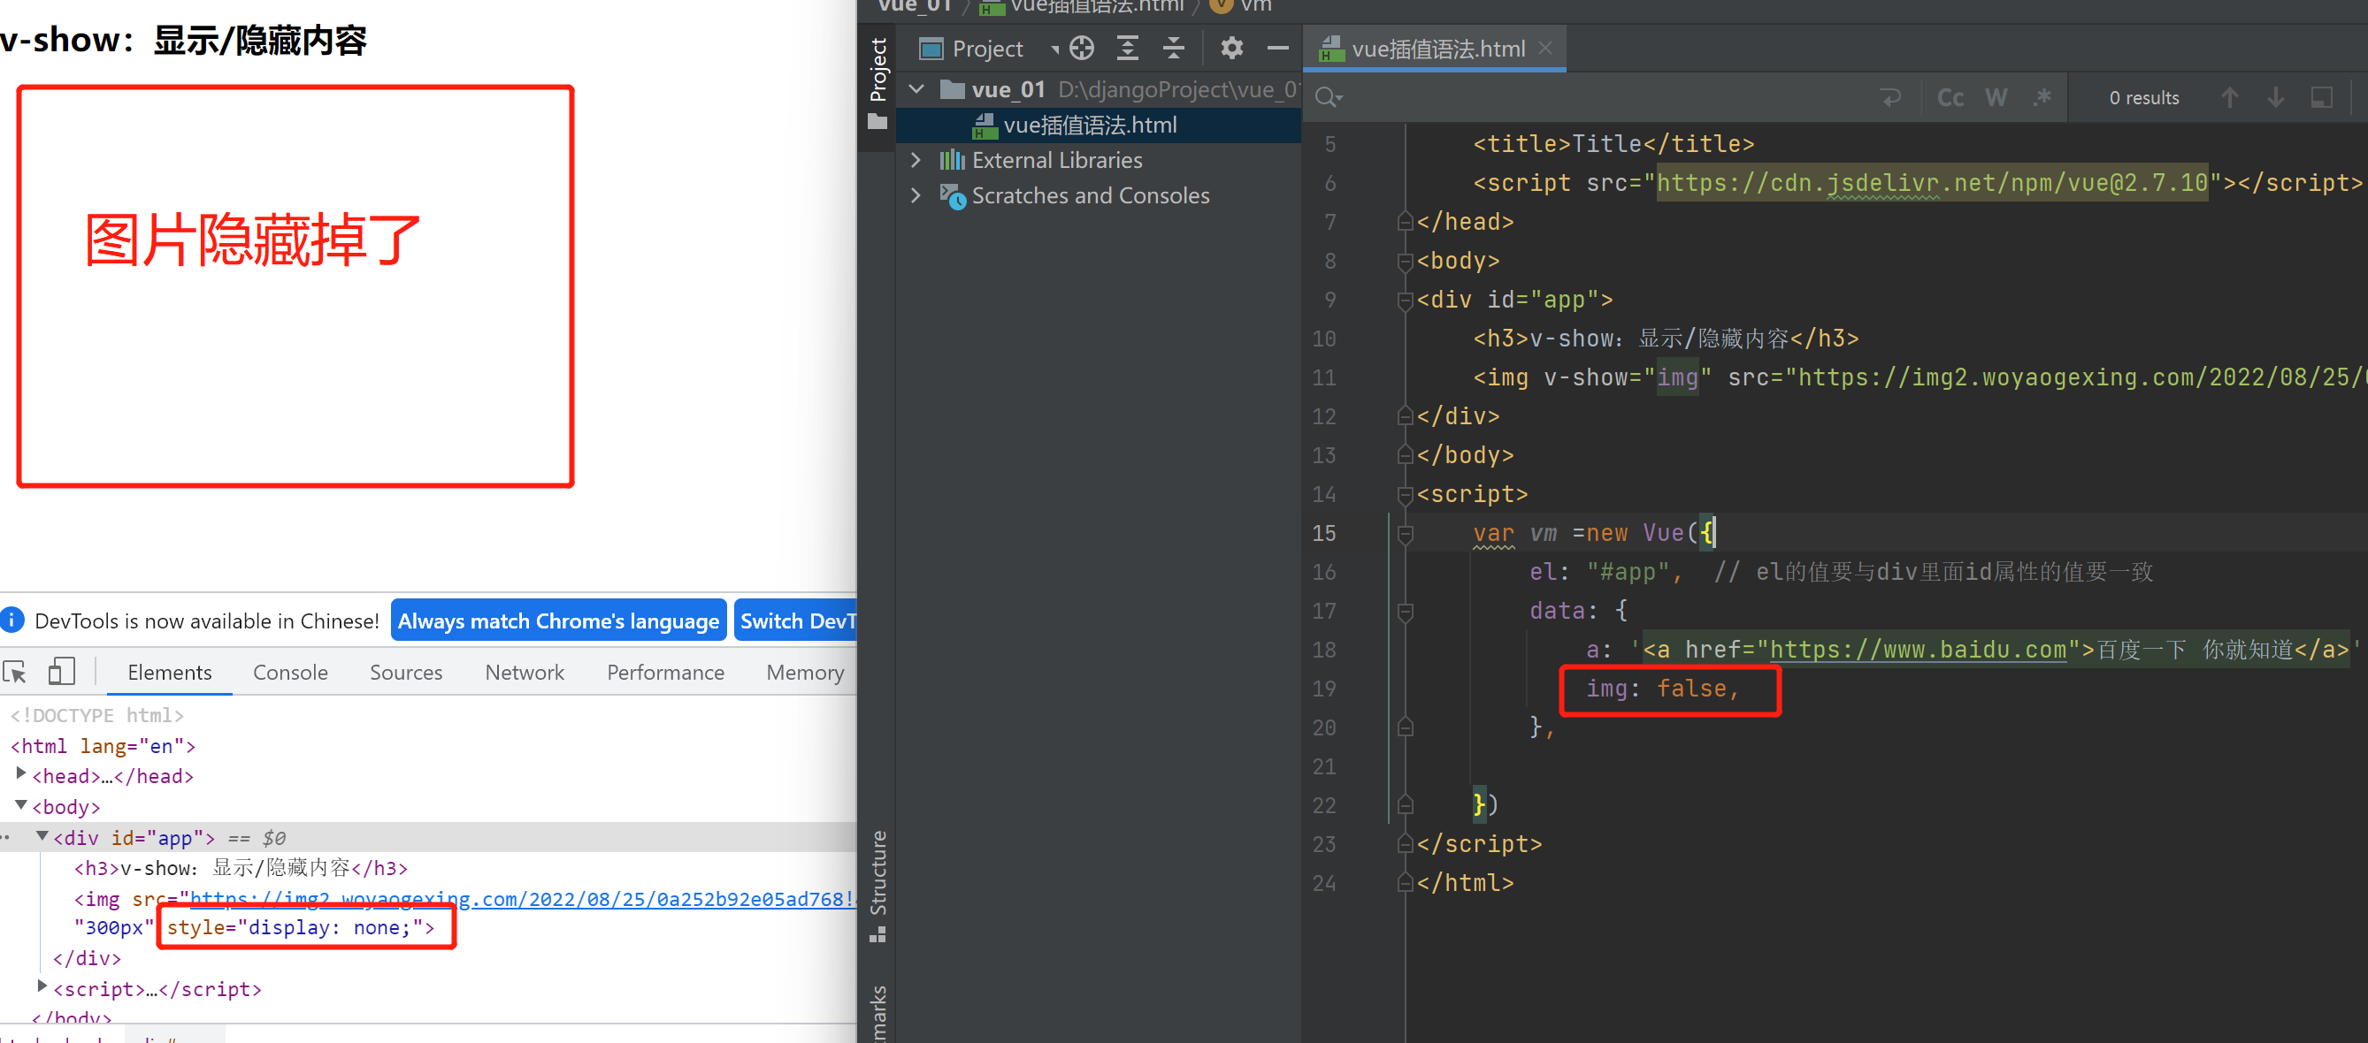Screen dimensions: 2368x1043
Task: Switch to the Elements tab
Action: pos(169,672)
